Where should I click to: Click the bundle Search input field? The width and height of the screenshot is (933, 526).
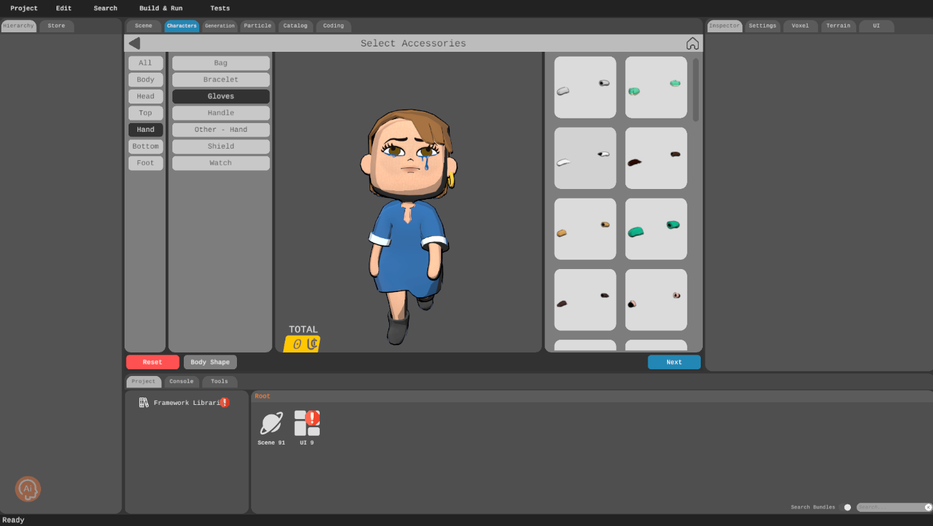click(889, 507)
